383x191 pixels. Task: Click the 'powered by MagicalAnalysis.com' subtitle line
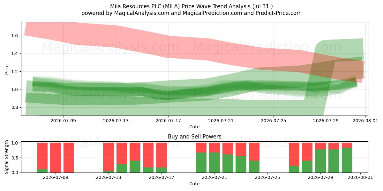coord(191,13)
